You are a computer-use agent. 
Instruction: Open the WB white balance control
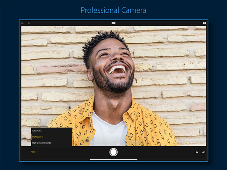tap(118, 142)
